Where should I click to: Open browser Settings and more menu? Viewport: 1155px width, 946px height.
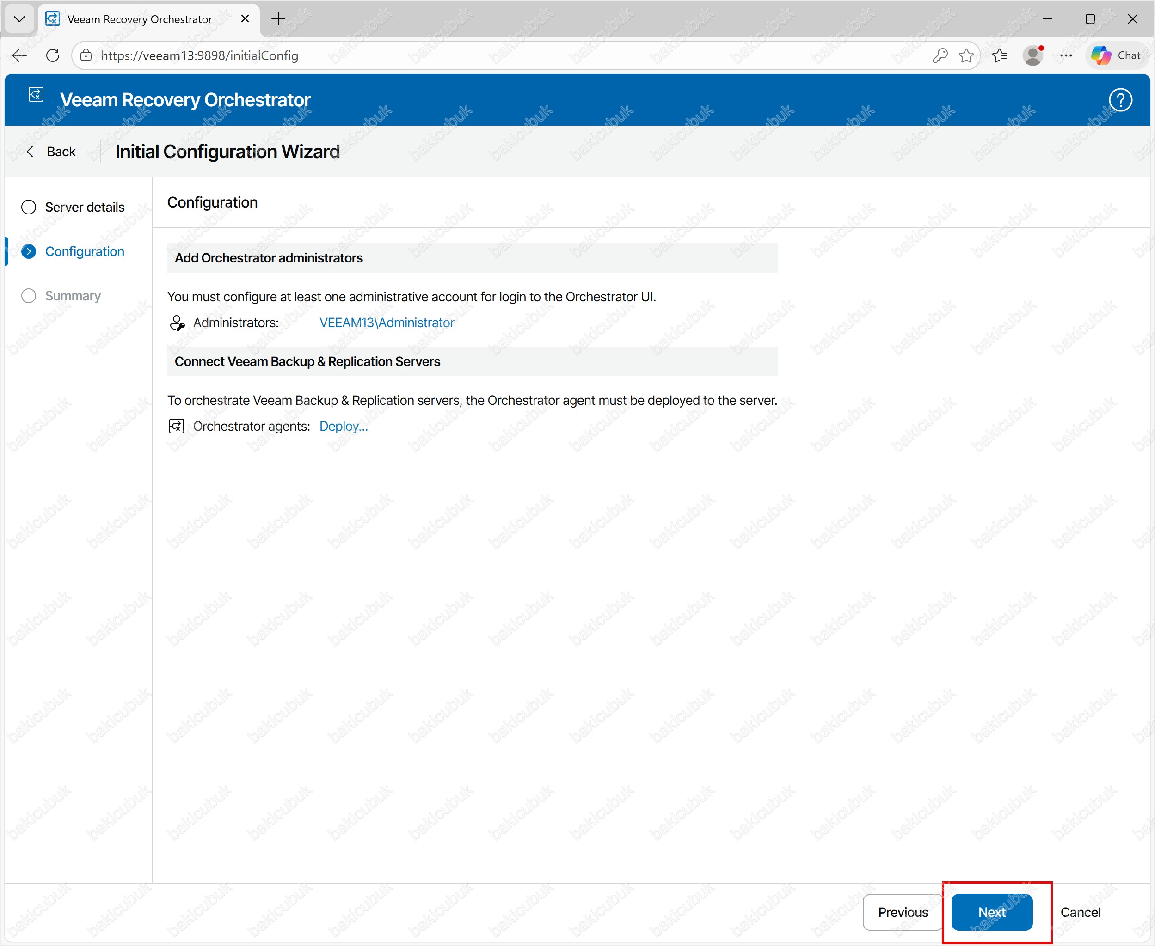pos(1066,55)
